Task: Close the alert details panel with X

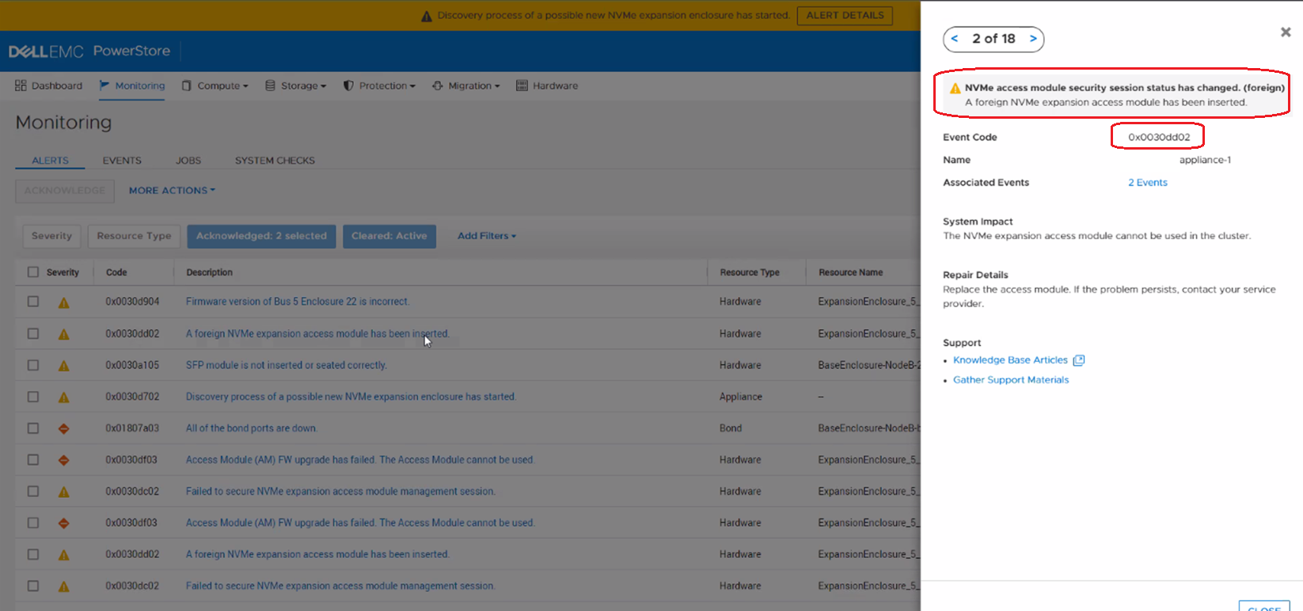Action: point(1285,32)
